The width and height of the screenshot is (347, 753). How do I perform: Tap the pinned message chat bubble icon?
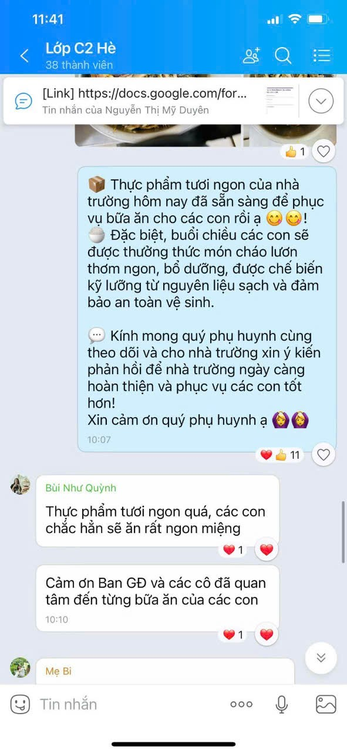point(23,101)
